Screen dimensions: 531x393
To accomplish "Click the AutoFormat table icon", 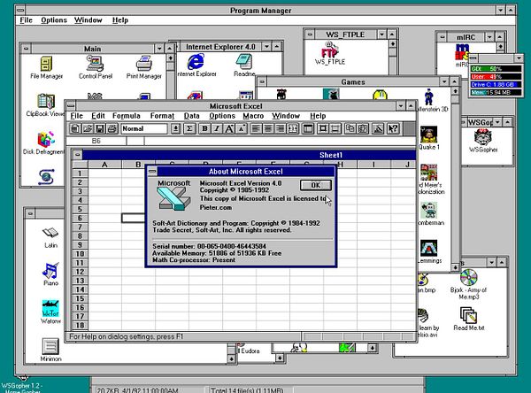I will (x=308, y=128).
